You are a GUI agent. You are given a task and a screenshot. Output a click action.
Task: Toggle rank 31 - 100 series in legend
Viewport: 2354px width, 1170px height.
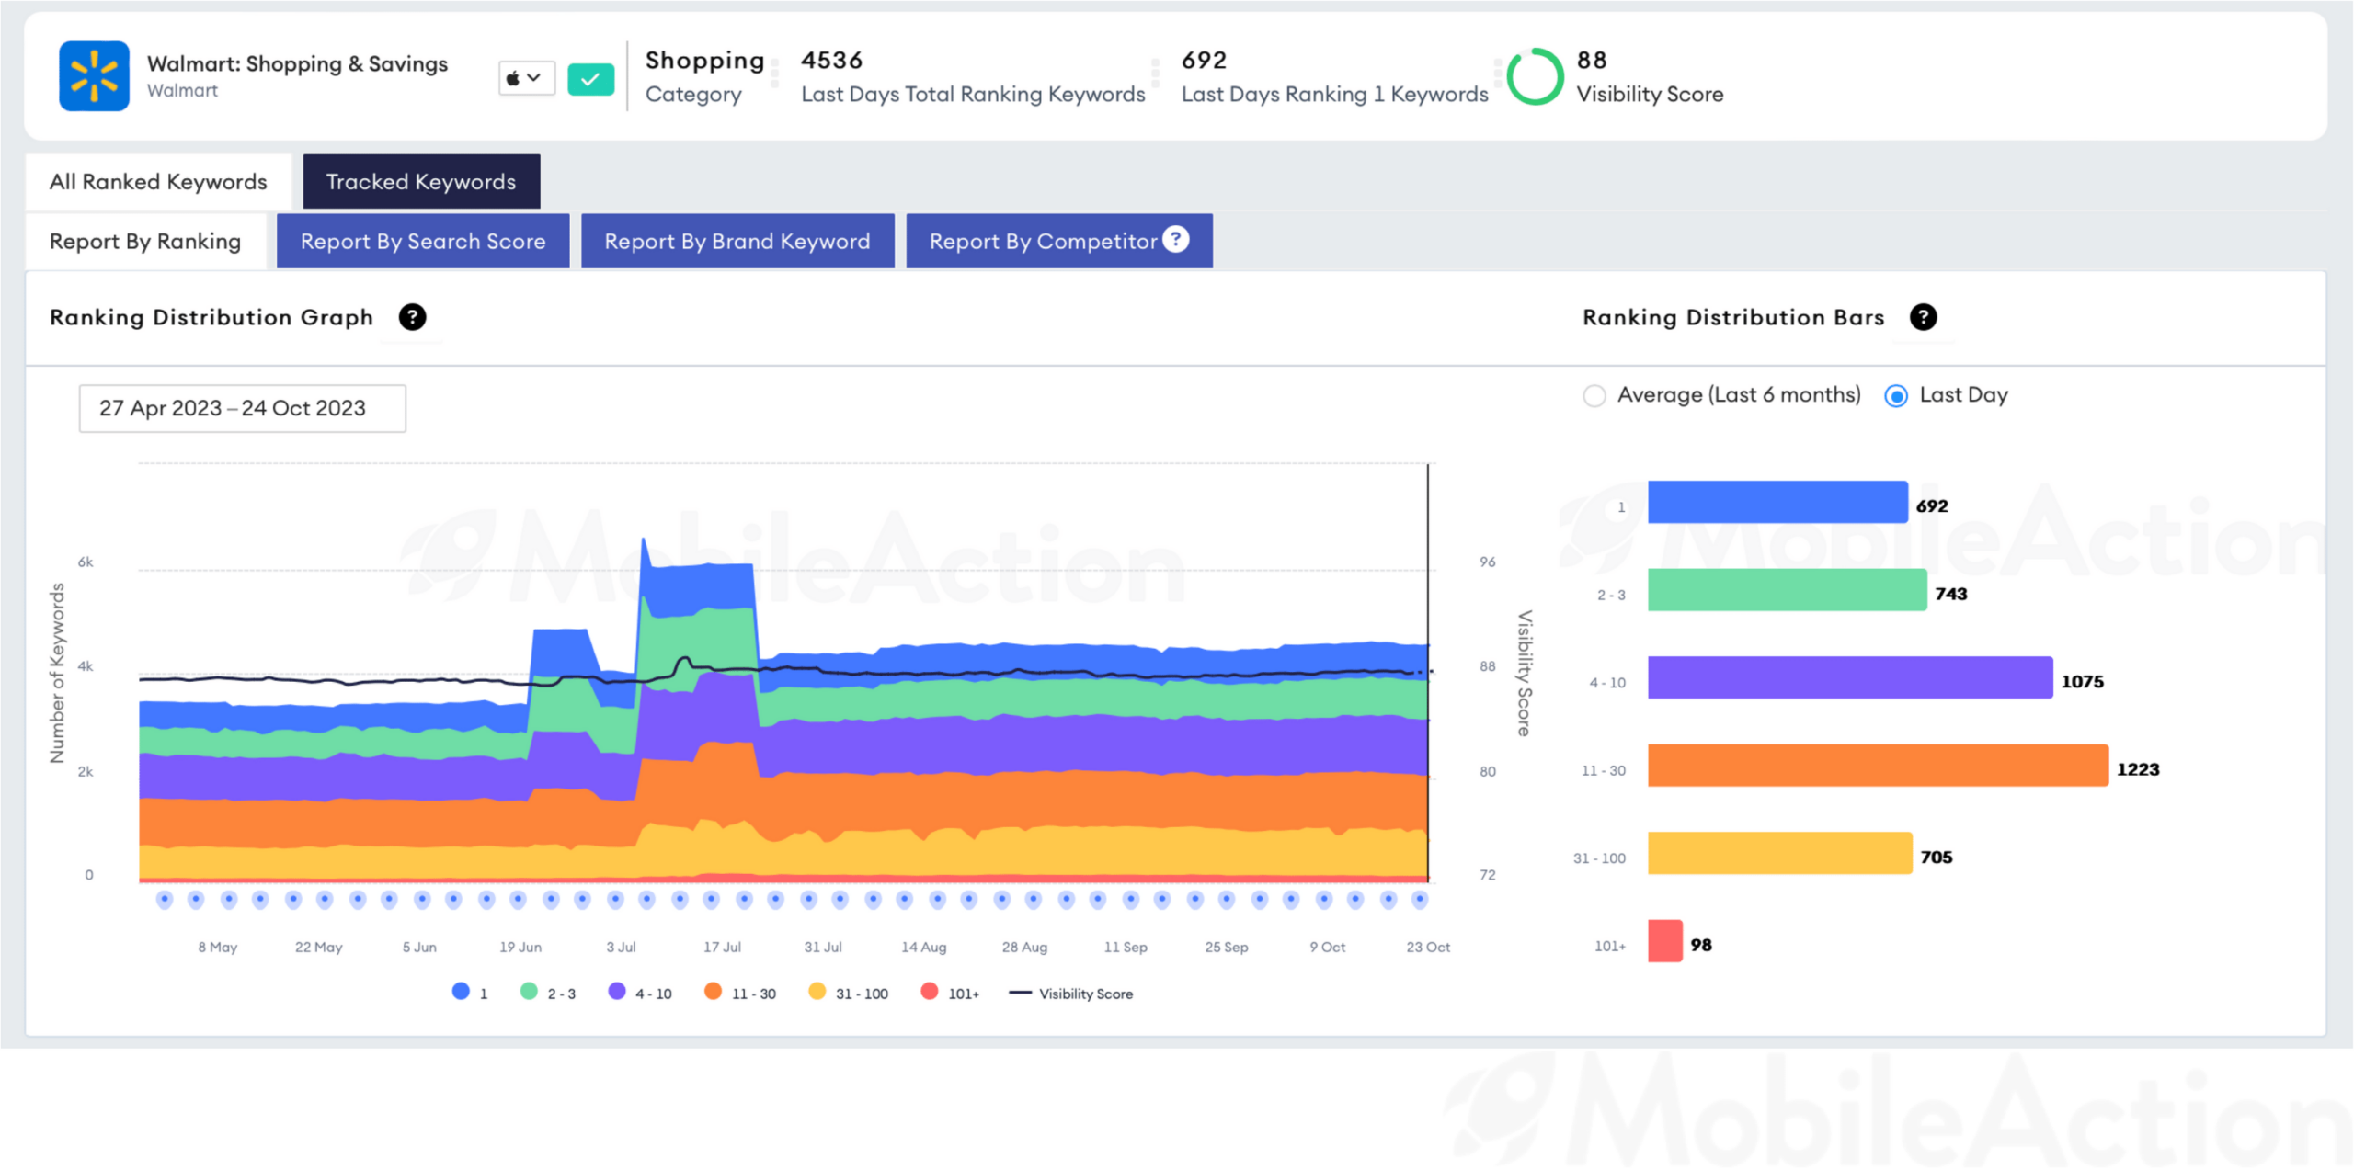point(848,993)
